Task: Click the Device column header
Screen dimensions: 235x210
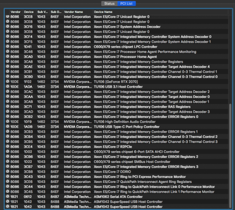Action: [x=29, y=12]
